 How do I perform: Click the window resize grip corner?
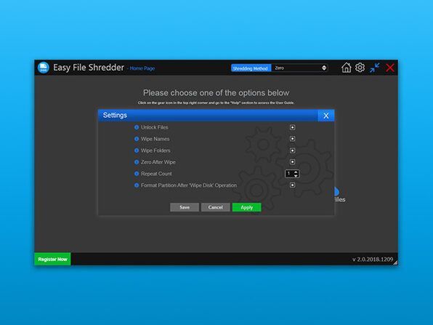(x=395, y=262)
